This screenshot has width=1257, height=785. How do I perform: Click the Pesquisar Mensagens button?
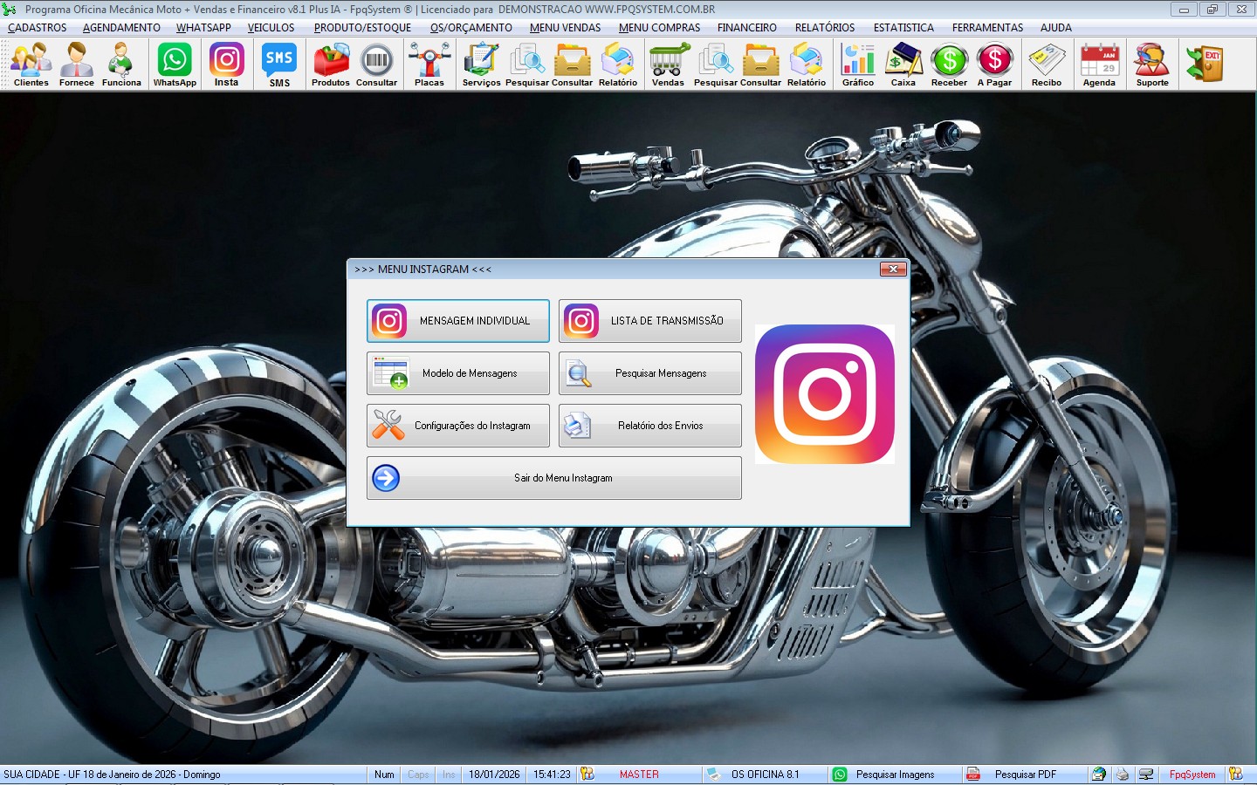pyautogui.click(x=650, y=373)
